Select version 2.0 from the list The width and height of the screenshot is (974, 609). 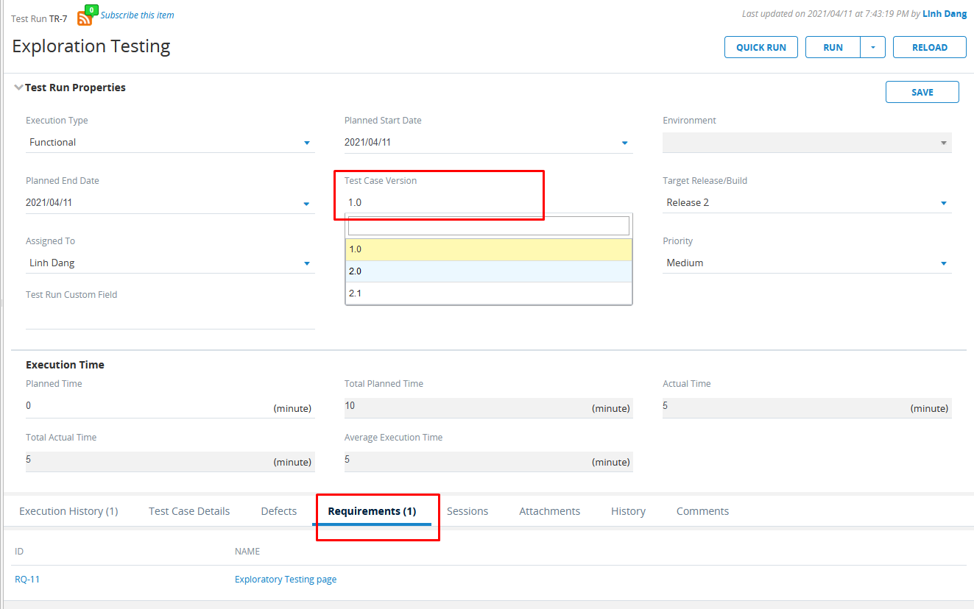[x=488, y=271]
